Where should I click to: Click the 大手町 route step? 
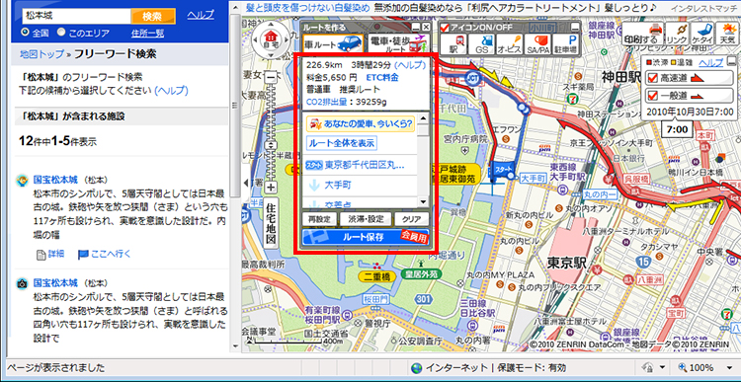click(338, 186)
